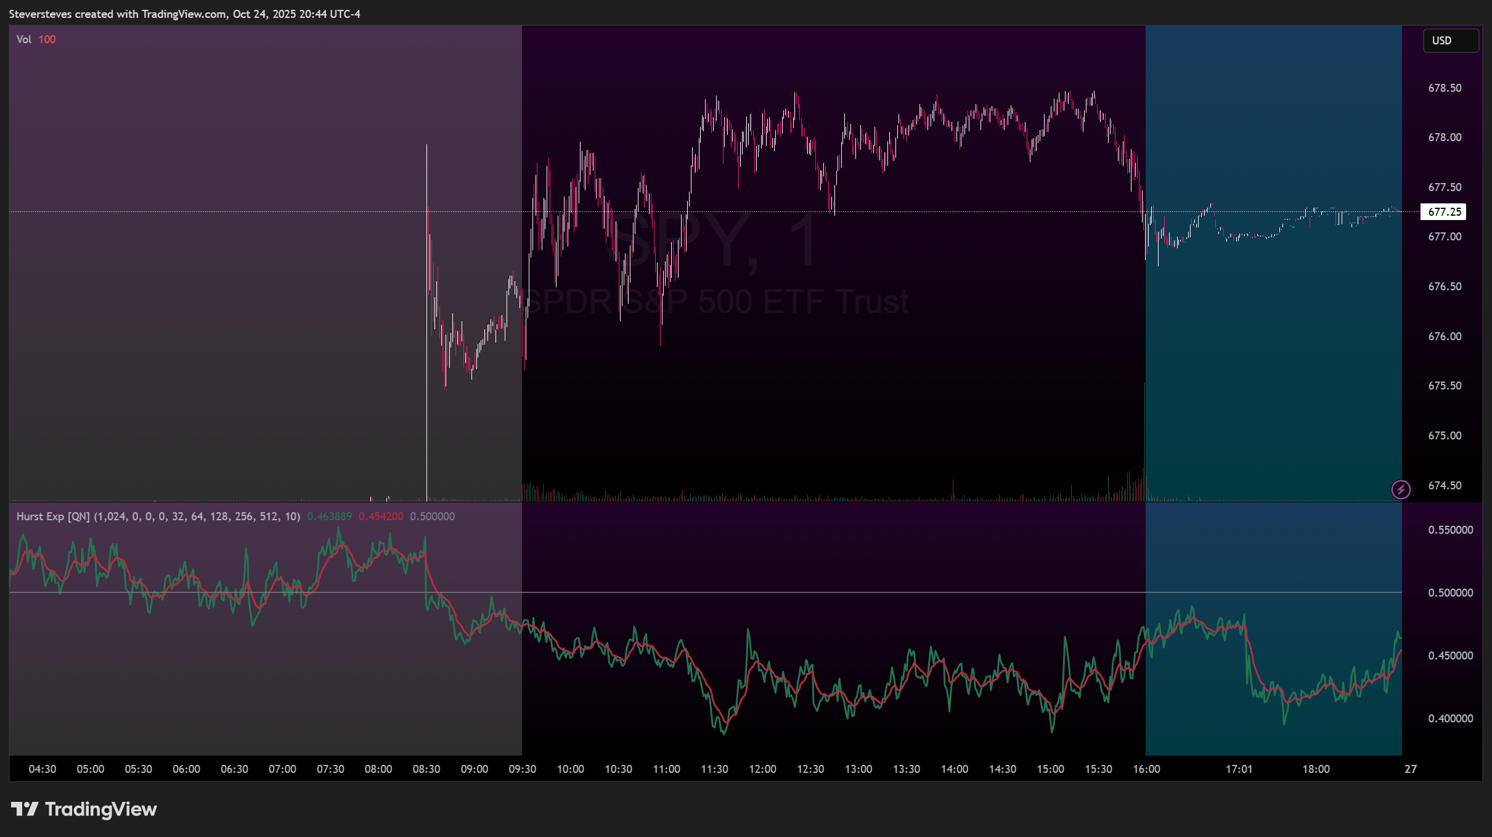Click the 27 date axis label
The height and width of the screenshot is (837, 1492).
click(x=1411, y=769)
